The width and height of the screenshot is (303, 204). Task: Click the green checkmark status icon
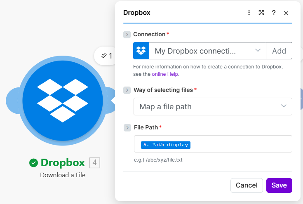coord(34,163)
